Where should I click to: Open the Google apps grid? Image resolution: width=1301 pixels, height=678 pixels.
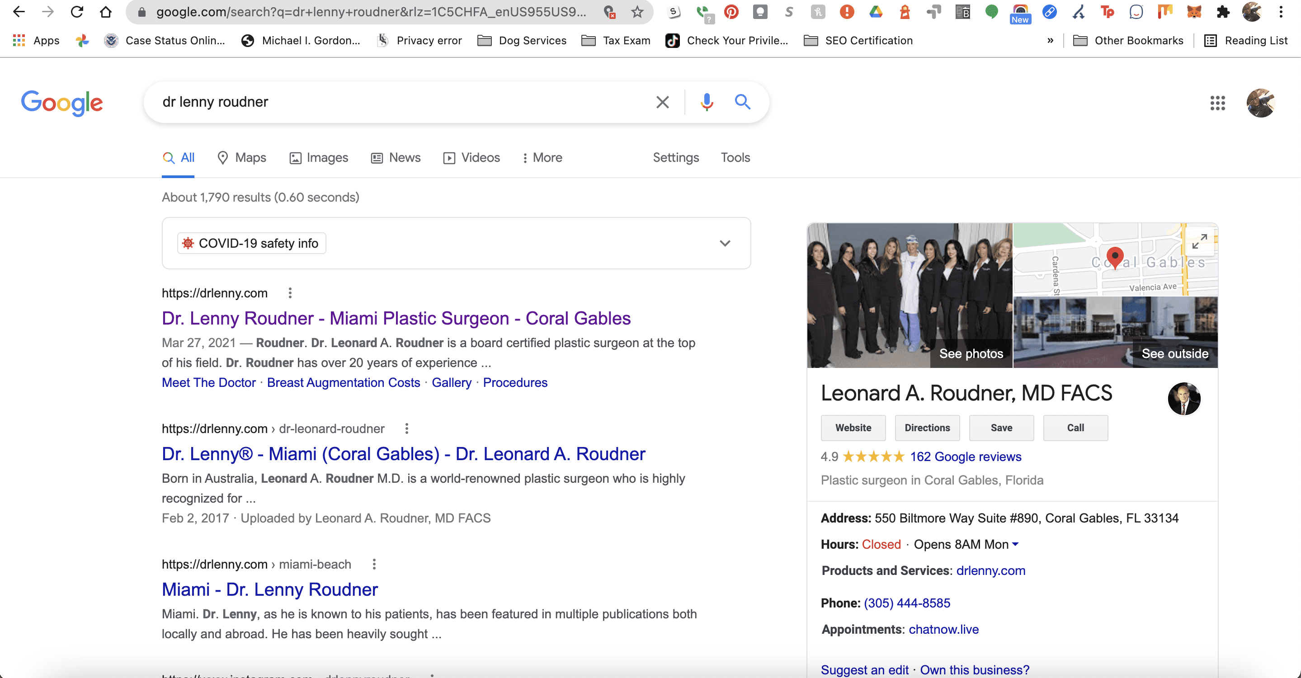(1217, 103)
